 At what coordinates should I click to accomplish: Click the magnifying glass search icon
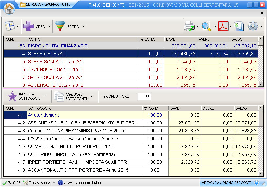click(x=207, y=26)
